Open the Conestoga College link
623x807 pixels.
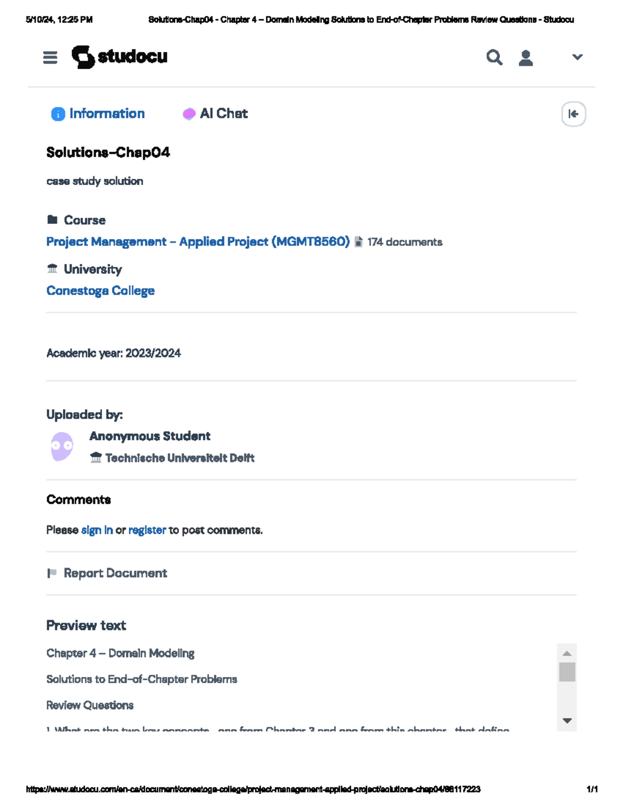tap(100, 290)
